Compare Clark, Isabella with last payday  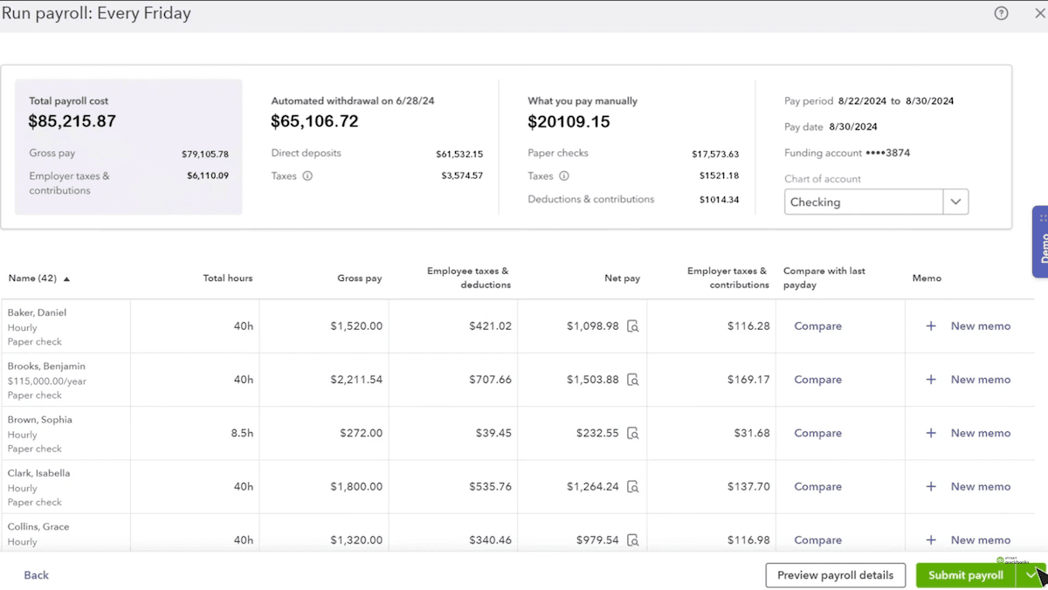tap(817, 487)
